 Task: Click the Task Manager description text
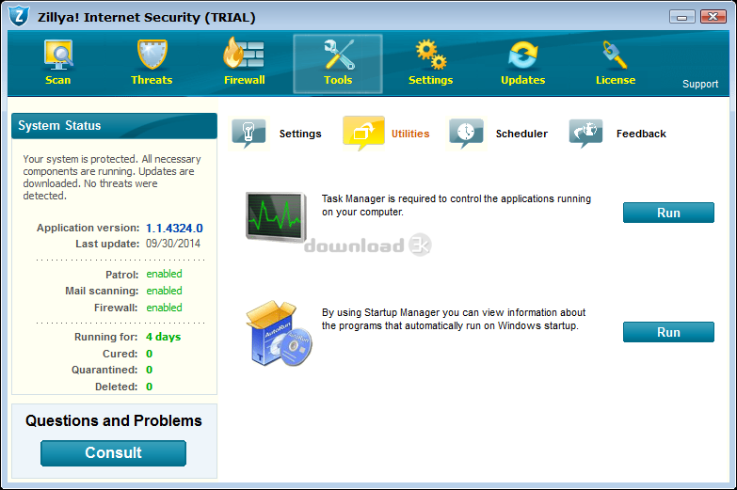pyautogui.click(x=457, y=205)
